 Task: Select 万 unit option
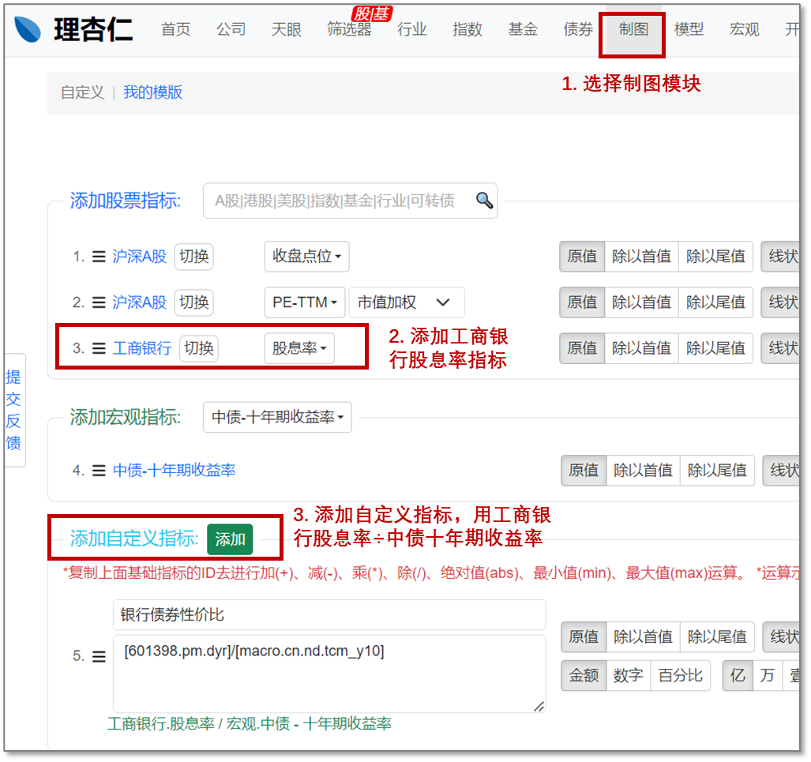[x=767, y=676]
